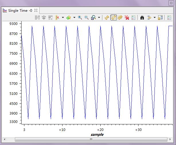Click the 5100 y-axis label
The height and width of the screenshot is (145, 176).
point(13,94)
